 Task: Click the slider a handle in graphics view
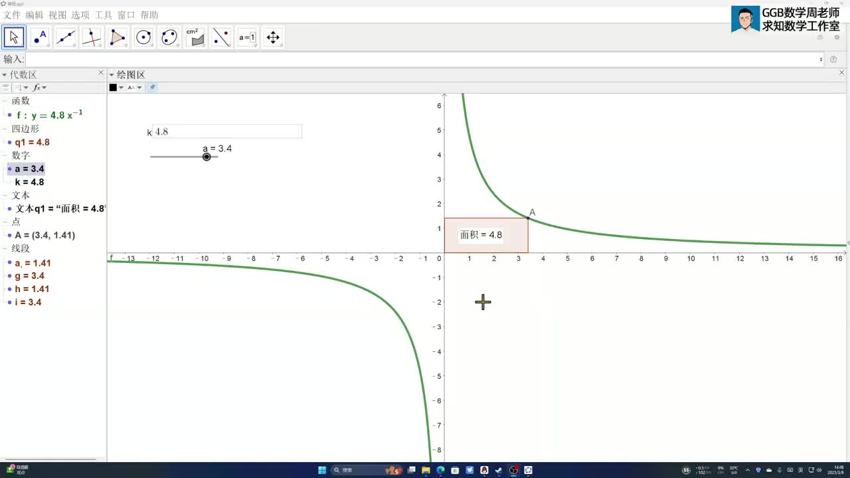207,157
